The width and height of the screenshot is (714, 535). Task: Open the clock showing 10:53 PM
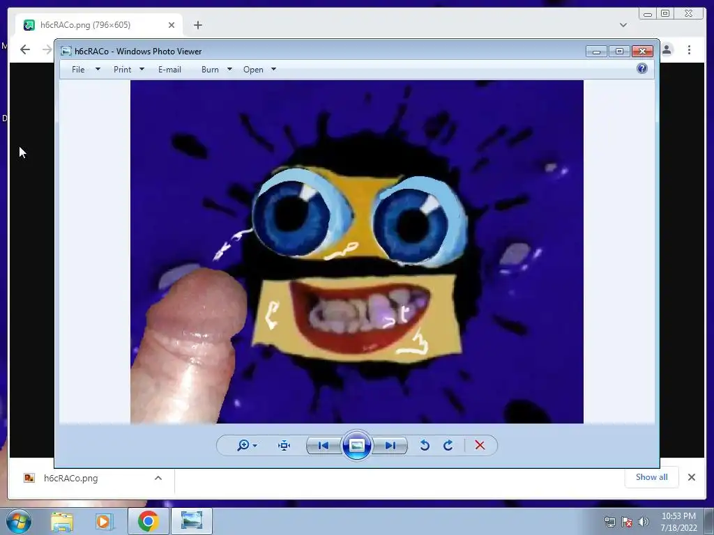pyautogui.click(x=678, y=522)
